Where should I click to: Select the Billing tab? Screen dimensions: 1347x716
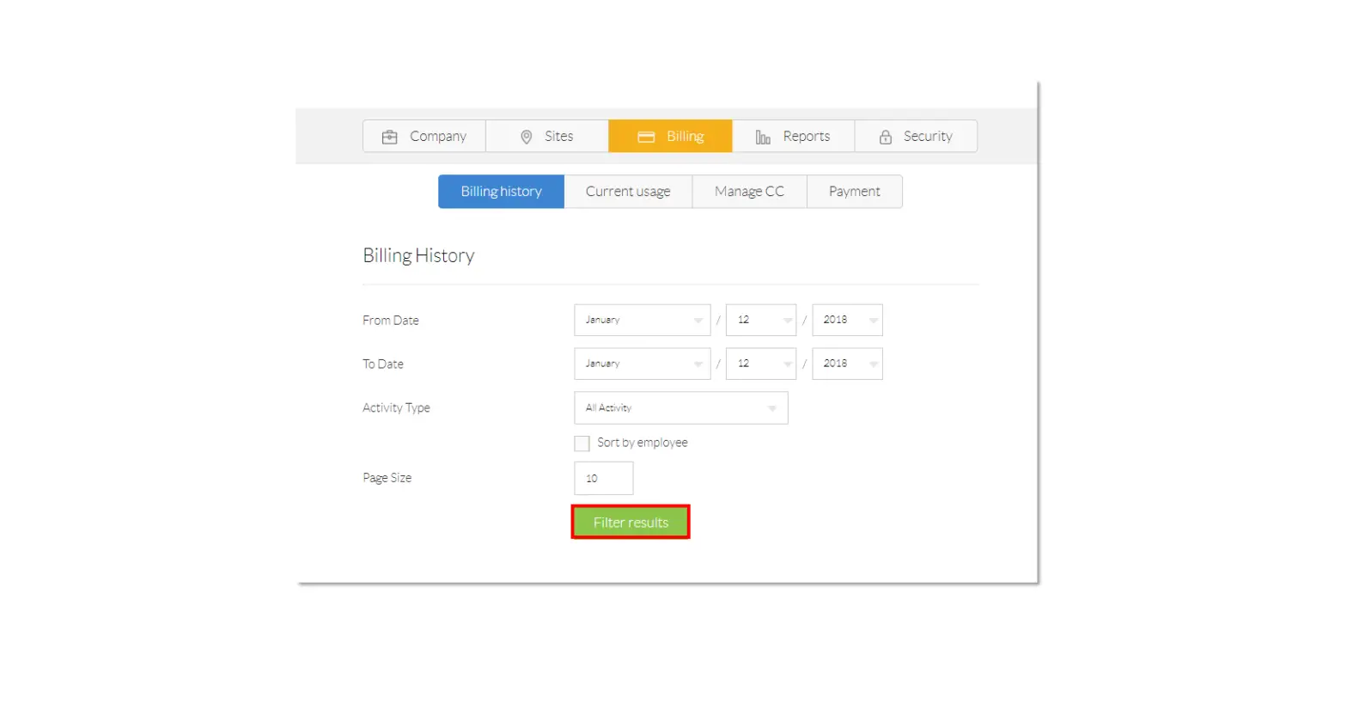[670, 136]
